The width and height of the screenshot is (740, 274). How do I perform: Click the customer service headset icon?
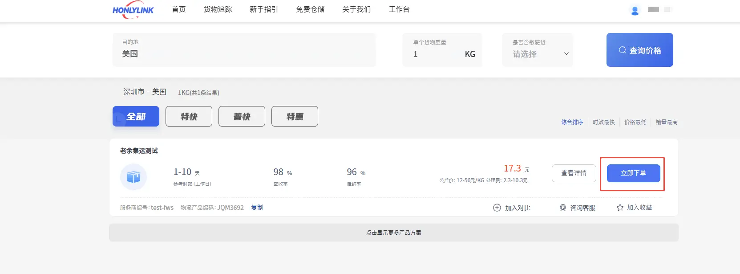pos(563,208)
